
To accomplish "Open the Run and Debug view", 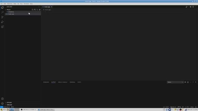I will point(2,22).
